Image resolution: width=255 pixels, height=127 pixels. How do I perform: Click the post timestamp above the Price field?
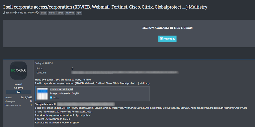click(44, 63)
